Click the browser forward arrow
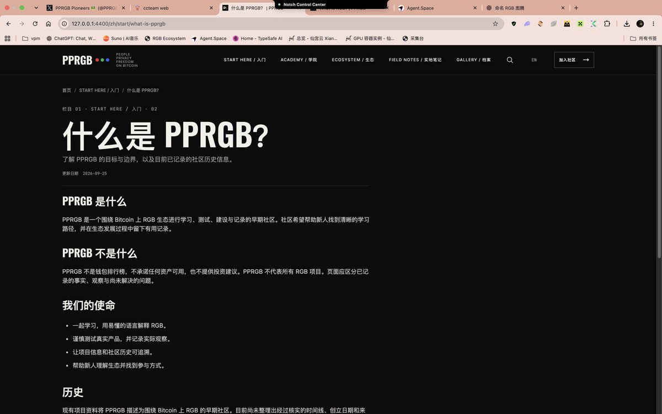This screenshot has width=662, height=414. tap(22, 24)
